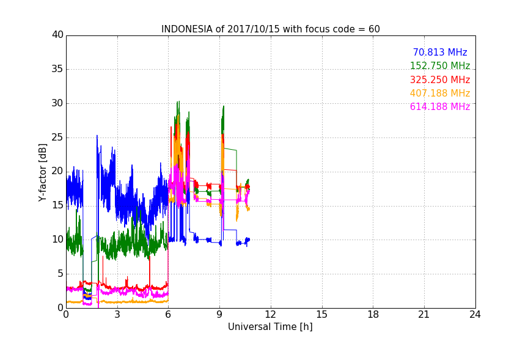Click the x-axis tick label 18
The image size is (528, 352).
point(373,315)
